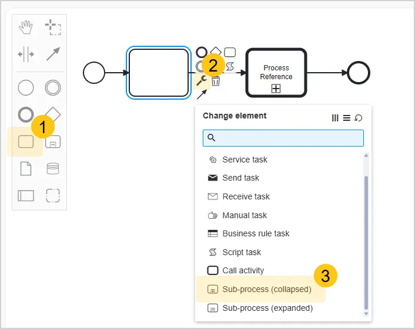Pick the gateway diamond from the palette
The height and width of the screenshot is (329, 415).
tap(53, 114)
